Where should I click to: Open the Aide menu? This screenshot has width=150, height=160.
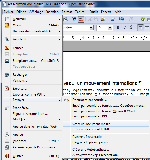118,12
